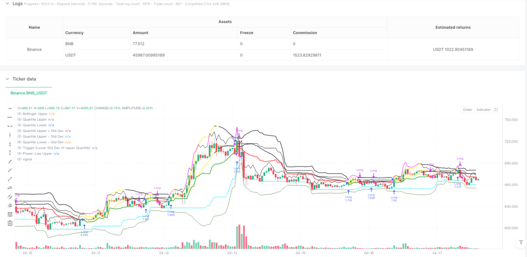Collapse the Logs section

tap(8, 4)
